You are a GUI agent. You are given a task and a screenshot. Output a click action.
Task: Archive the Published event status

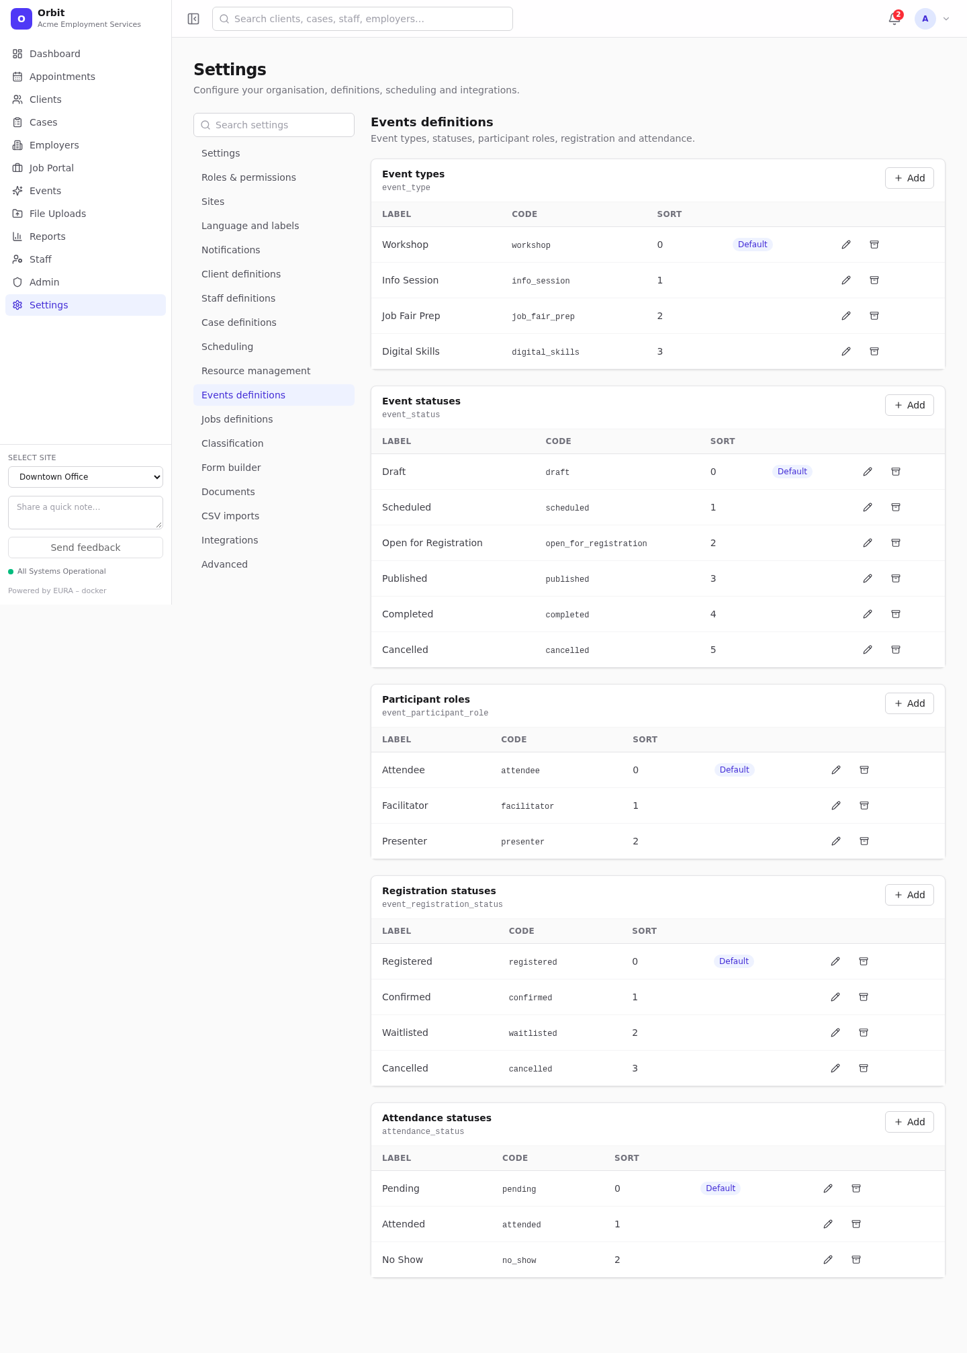coord(896,578)
